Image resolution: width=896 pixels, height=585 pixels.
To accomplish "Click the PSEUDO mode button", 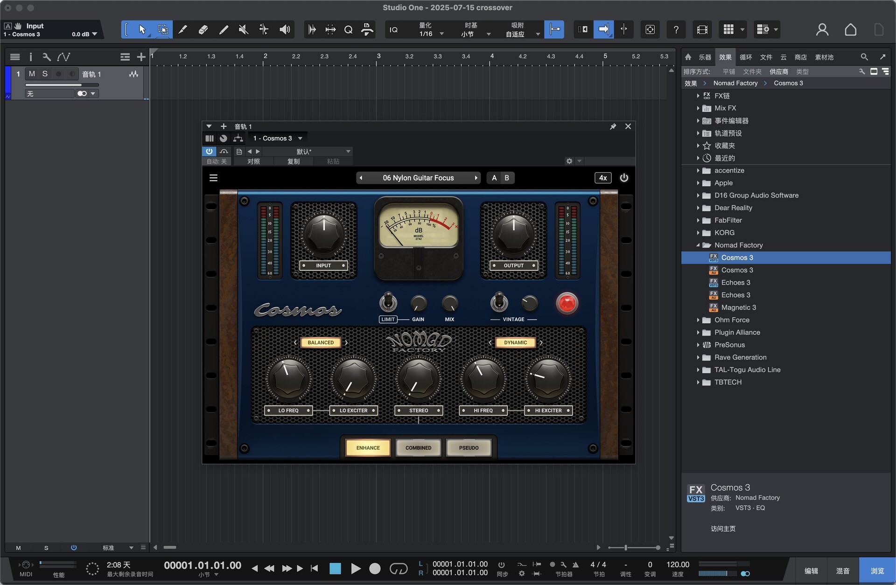I will 469,448.
